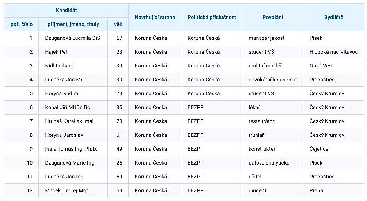Click the "datová analytička" occupation cell
Image resolution: width=367 pixels, height=201 pixels.
point(269,163)
